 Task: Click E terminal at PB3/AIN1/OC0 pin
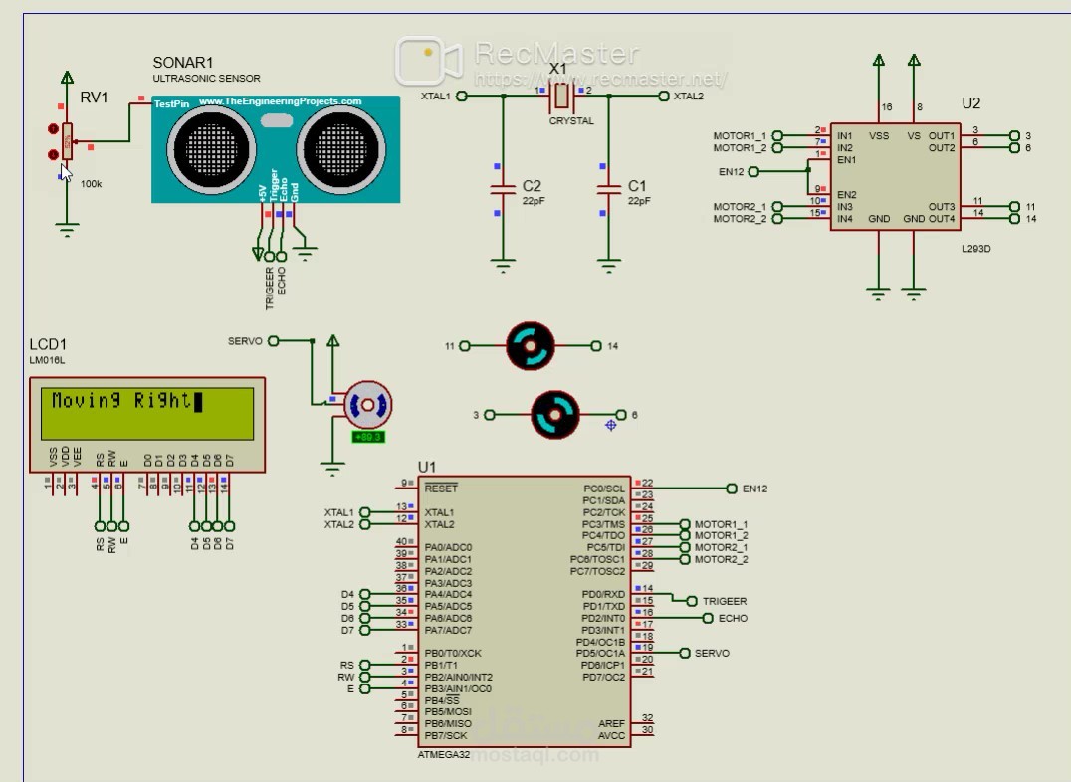click(364, 689)
